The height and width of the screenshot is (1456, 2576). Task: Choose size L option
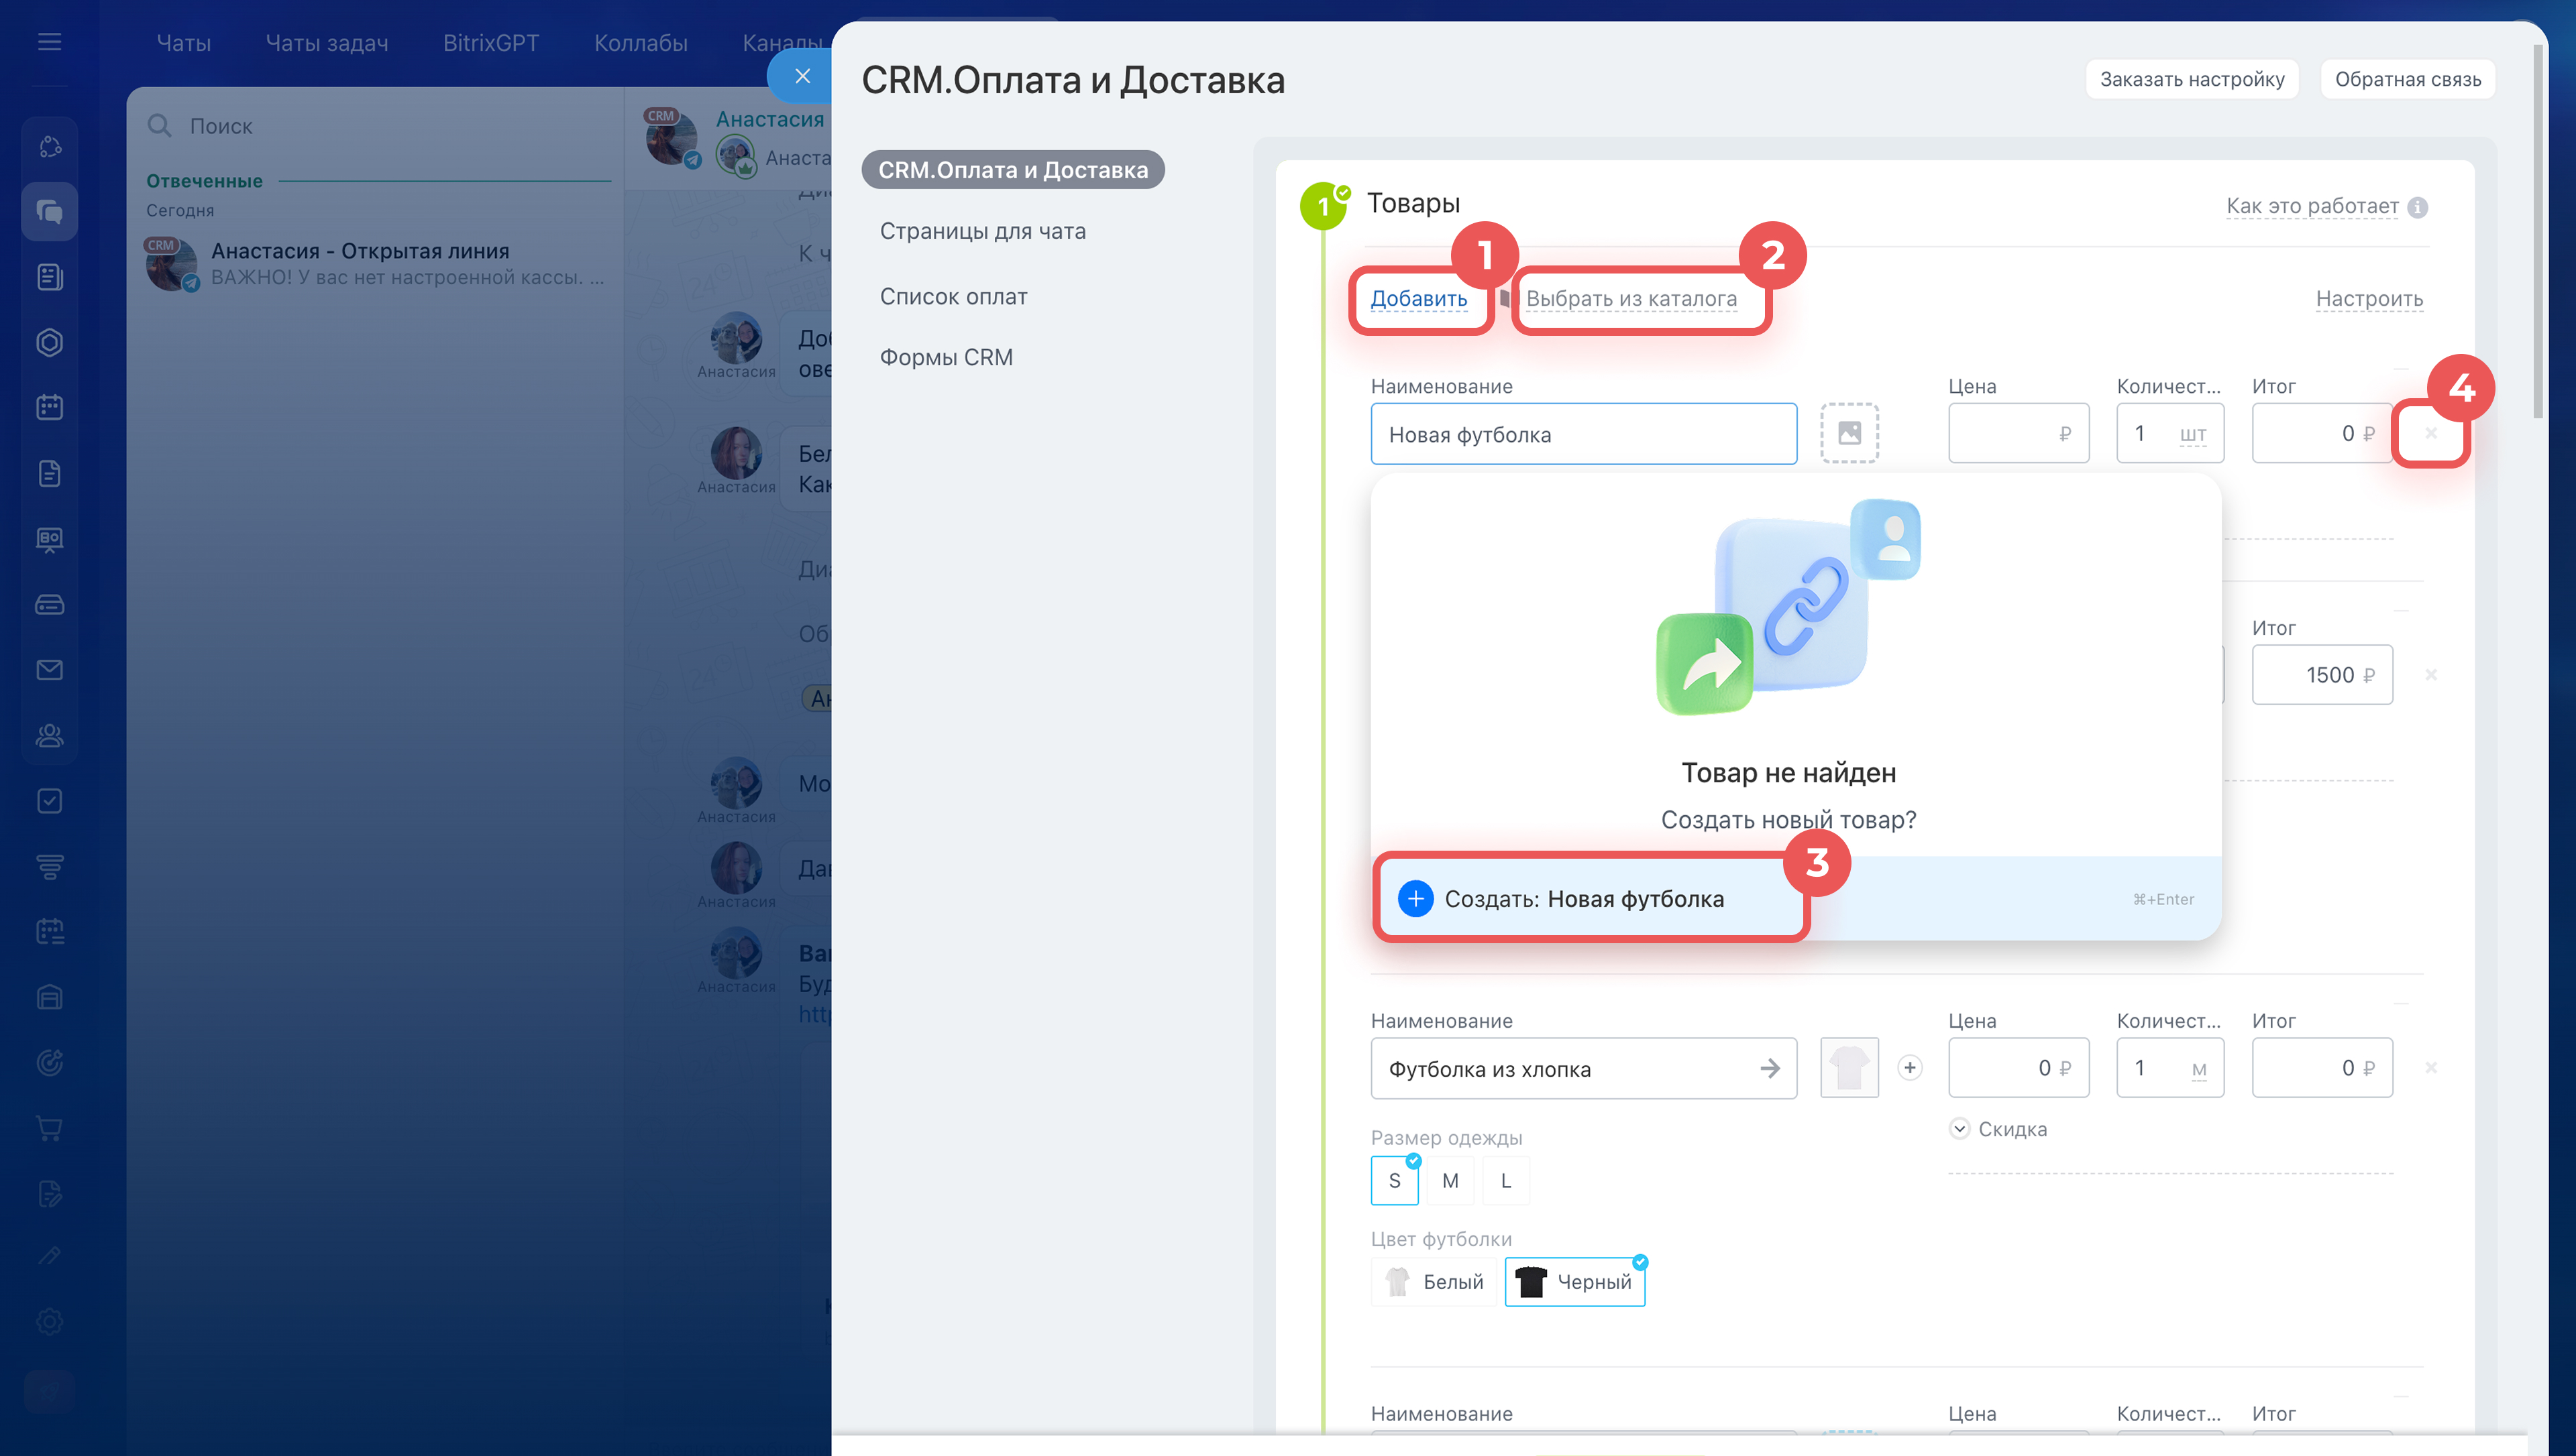pyautogui.click(x=1505, y=1181)
